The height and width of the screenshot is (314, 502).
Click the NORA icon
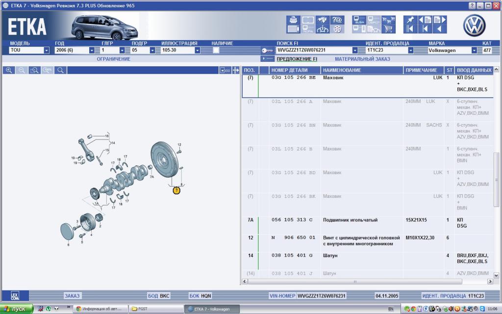click(308, 29)
